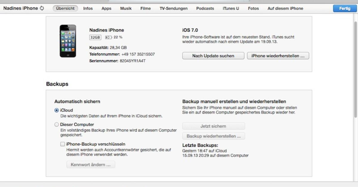Switch to the Infos tab
Viewport: 358px width, 187px height.
click(x=88, y=8)
